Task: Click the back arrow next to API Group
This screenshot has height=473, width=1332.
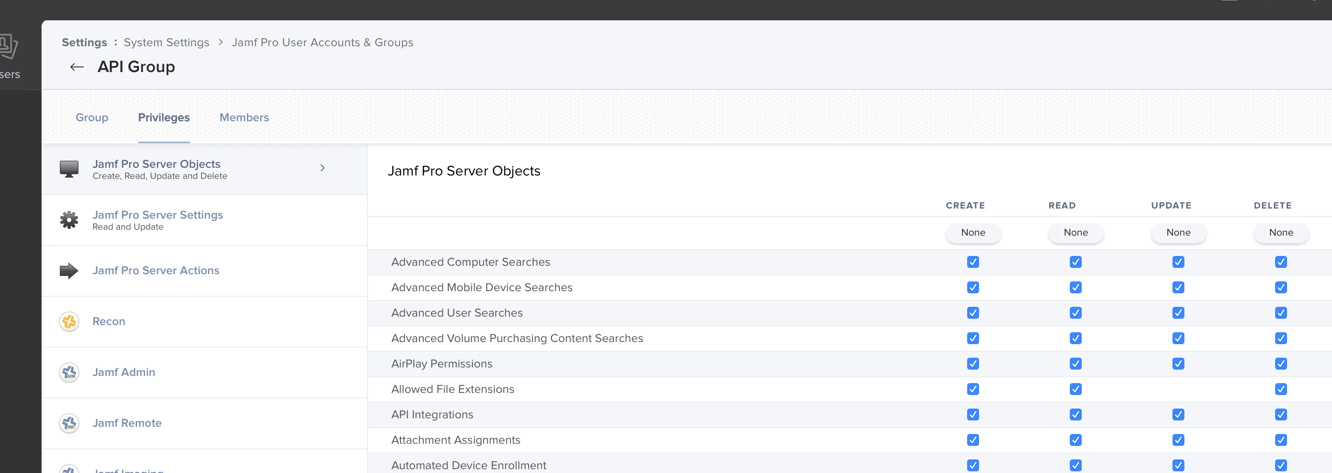Action: coord(77,67)
